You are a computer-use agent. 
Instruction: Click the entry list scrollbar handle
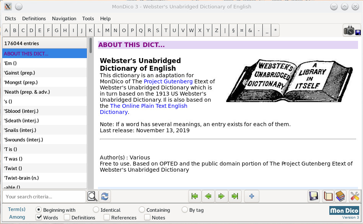pos(91,45)
